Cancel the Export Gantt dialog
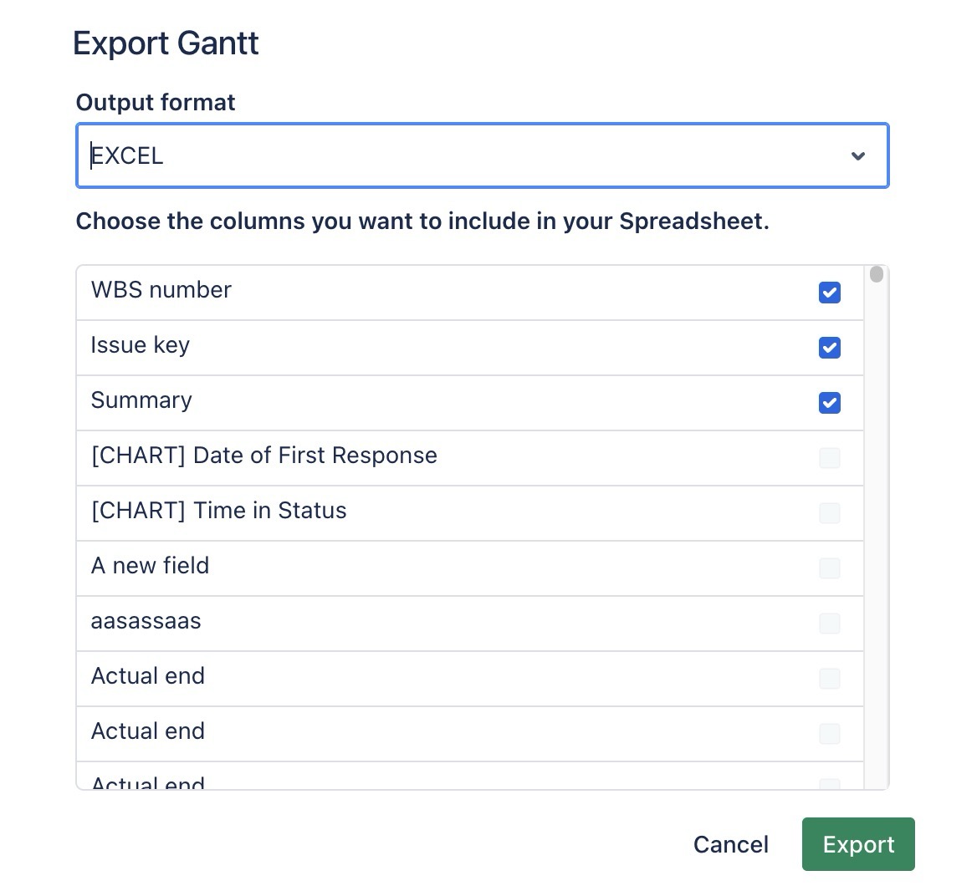Image resolution: width=977 pixels, height=891 pixels. click(x=730, y=844)
